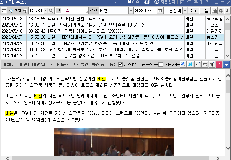Click the source cell 코스닥공
This screenshot has width=231, height=160.
[215, 19]
